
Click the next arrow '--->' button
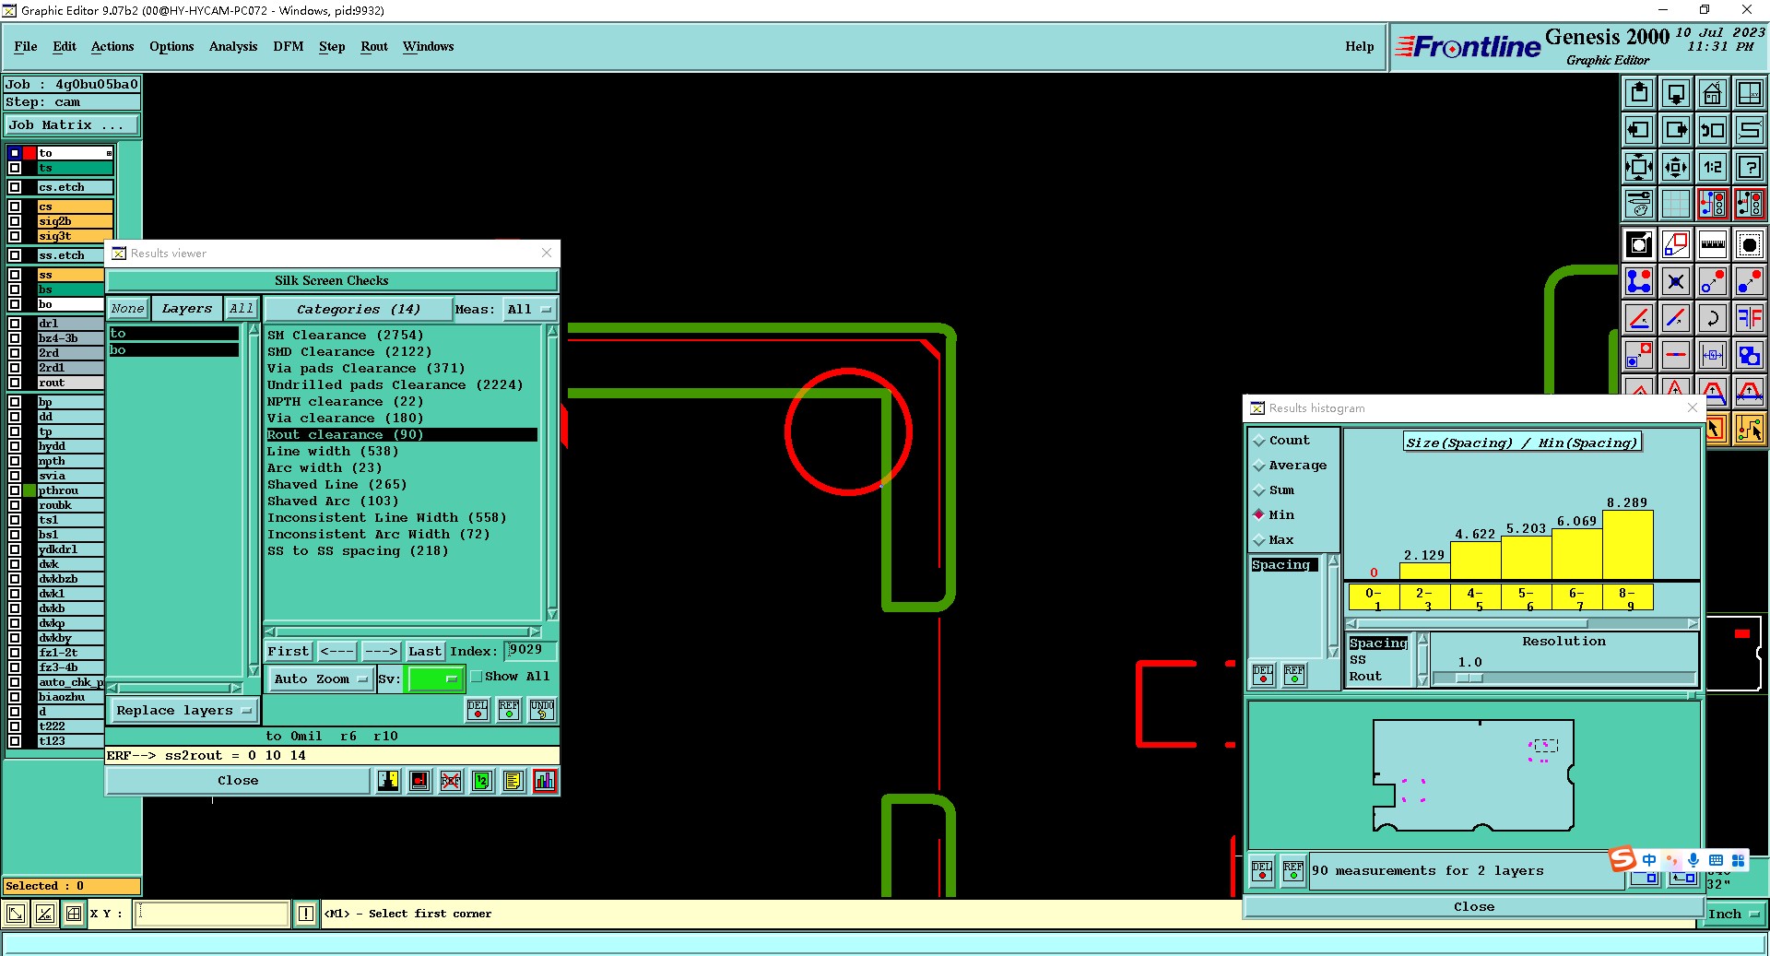click(x=381, y=652)
